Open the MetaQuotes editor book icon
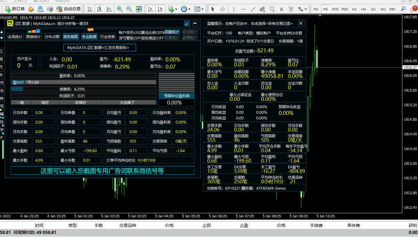Screen dimensions: 418x237 pyautogui.click(x=31, y=9)
